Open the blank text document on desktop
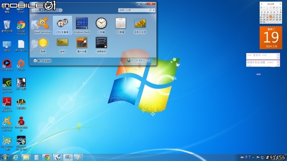This screenshot has width=287, height=161. (21, 46)
